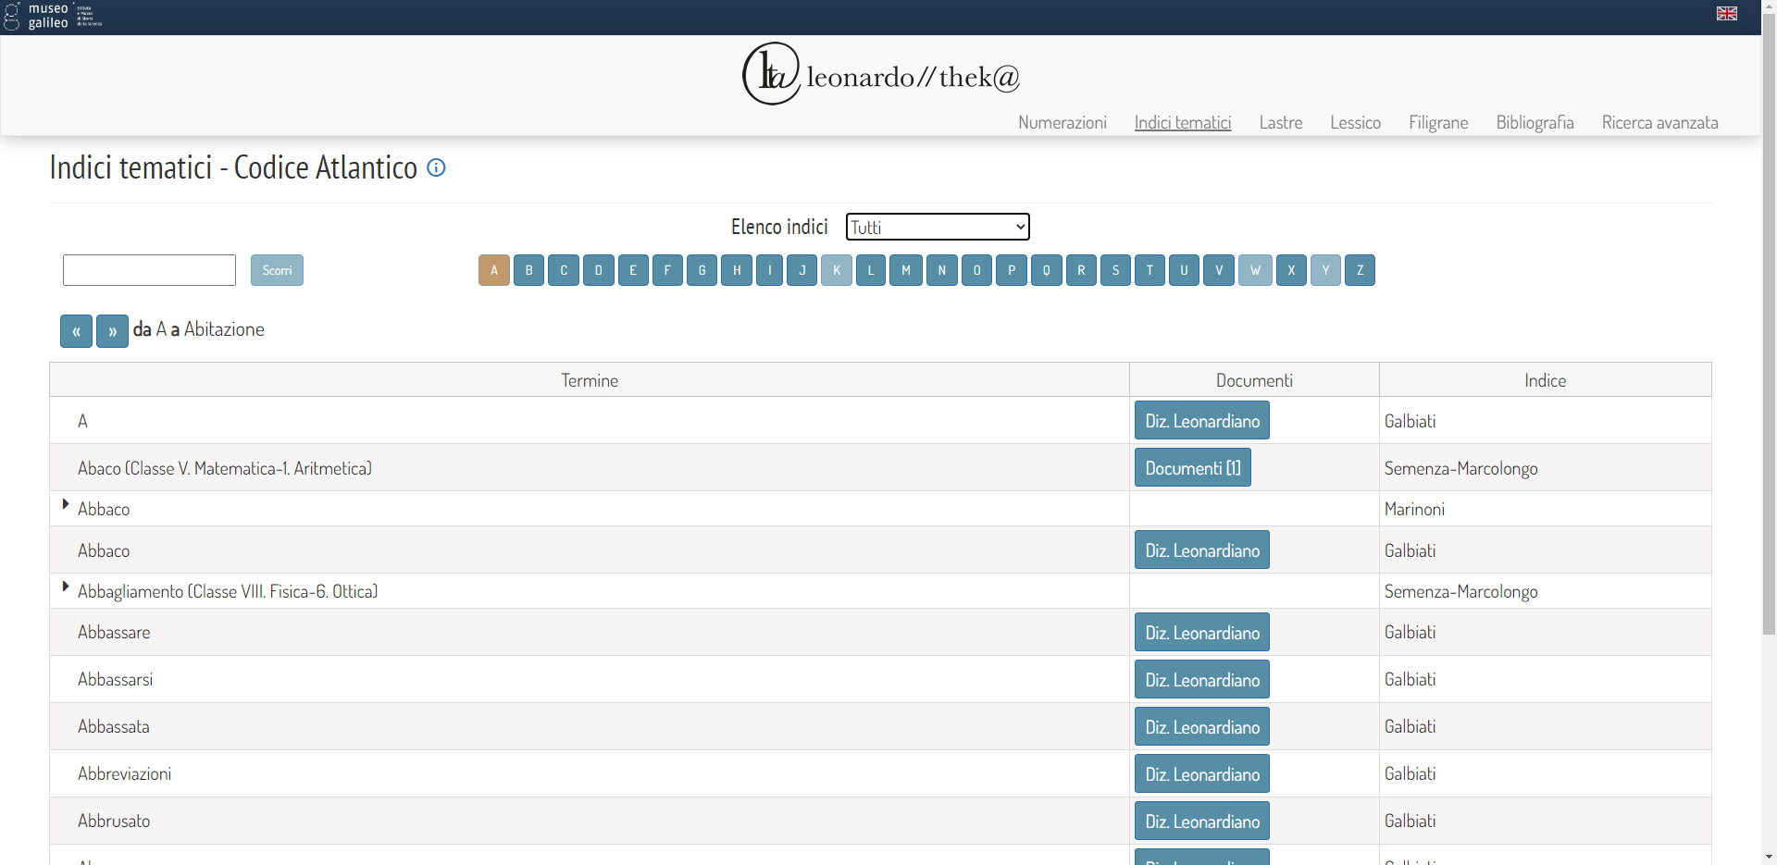Select letter D filter

click(x=599, y=270)
